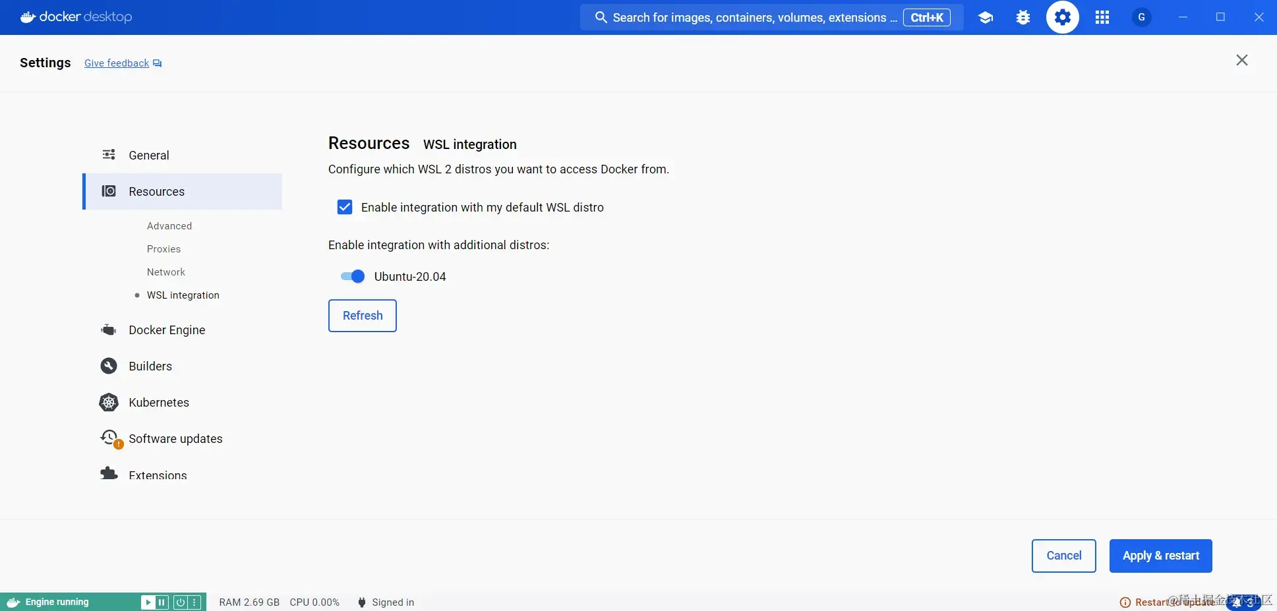The image size is (1277, 611).
Task: Click the General sliders icon in sidebar
Action: coord(109,155)
